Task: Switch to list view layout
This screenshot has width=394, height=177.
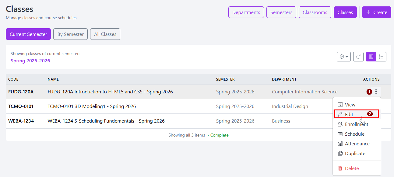Action: point(381,57)
